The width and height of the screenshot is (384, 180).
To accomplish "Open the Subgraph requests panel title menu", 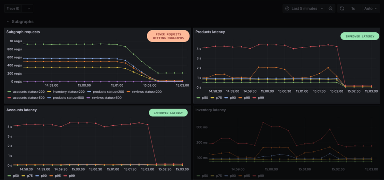I will [x=23, y=32].
